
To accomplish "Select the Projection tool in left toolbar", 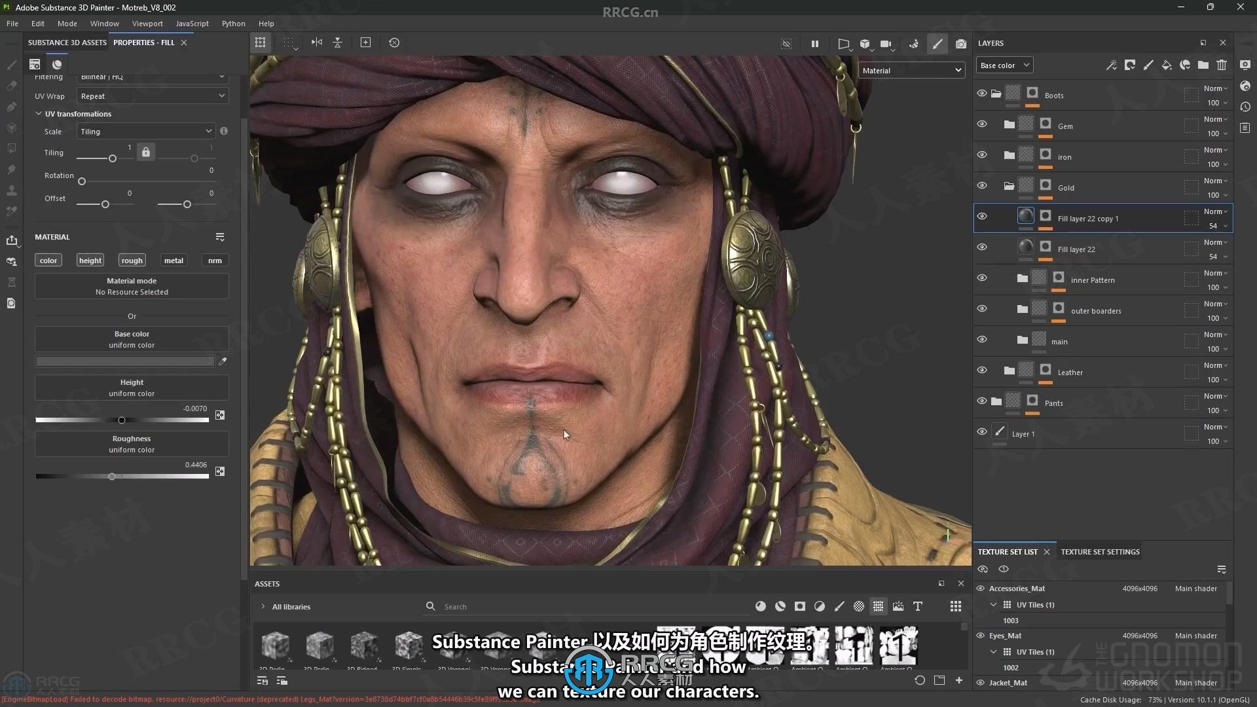I will [x=12, y=107].
